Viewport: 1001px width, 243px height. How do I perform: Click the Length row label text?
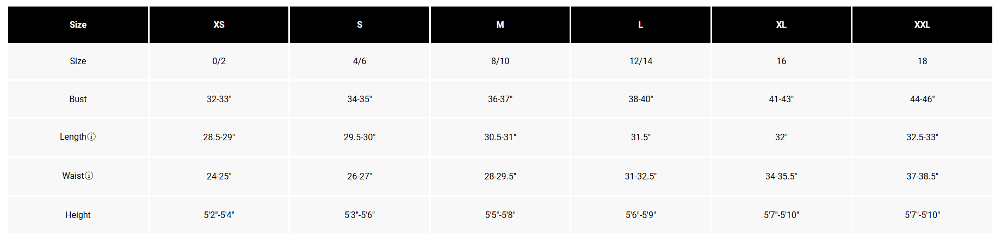pos(73,136)
